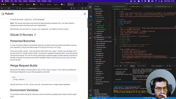Open a new Firefox tab
This screenshot has height=99, width=176.
coord(79,4)
